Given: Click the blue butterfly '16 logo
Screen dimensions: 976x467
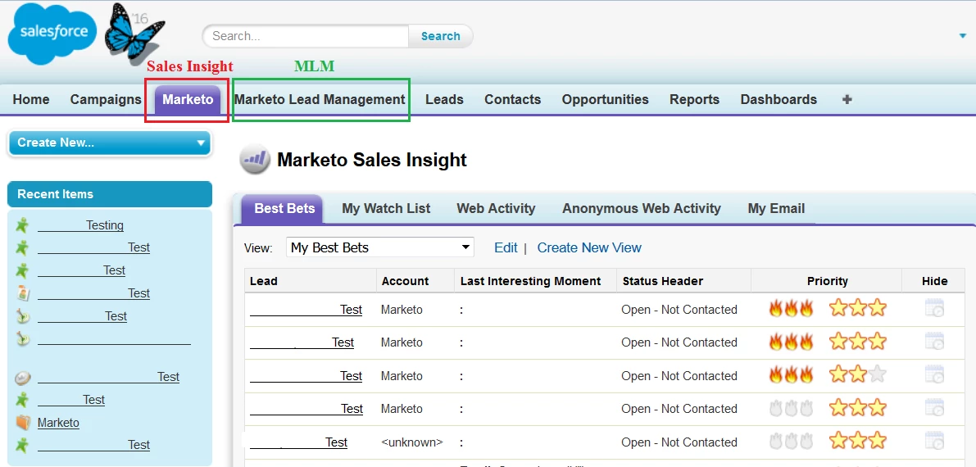Looking at the screenshot, I should [x=134, y=36].
